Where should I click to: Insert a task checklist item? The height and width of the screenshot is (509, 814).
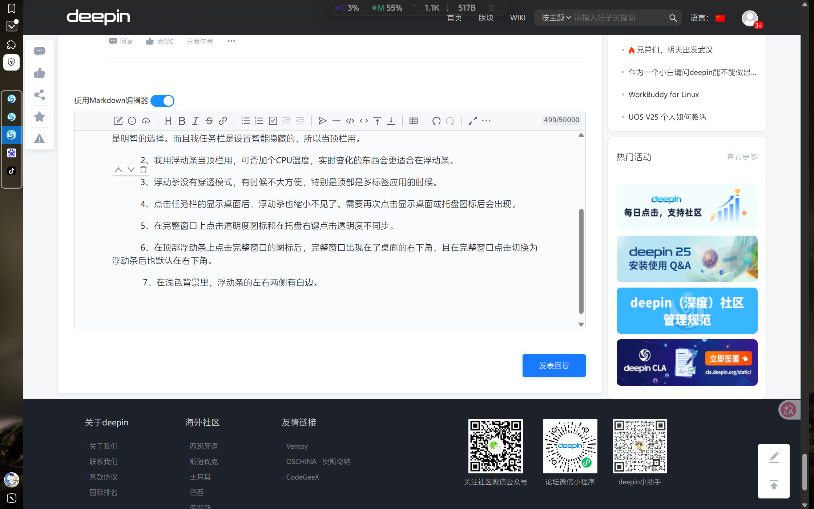pyautogui.click(x=273, y=121)
